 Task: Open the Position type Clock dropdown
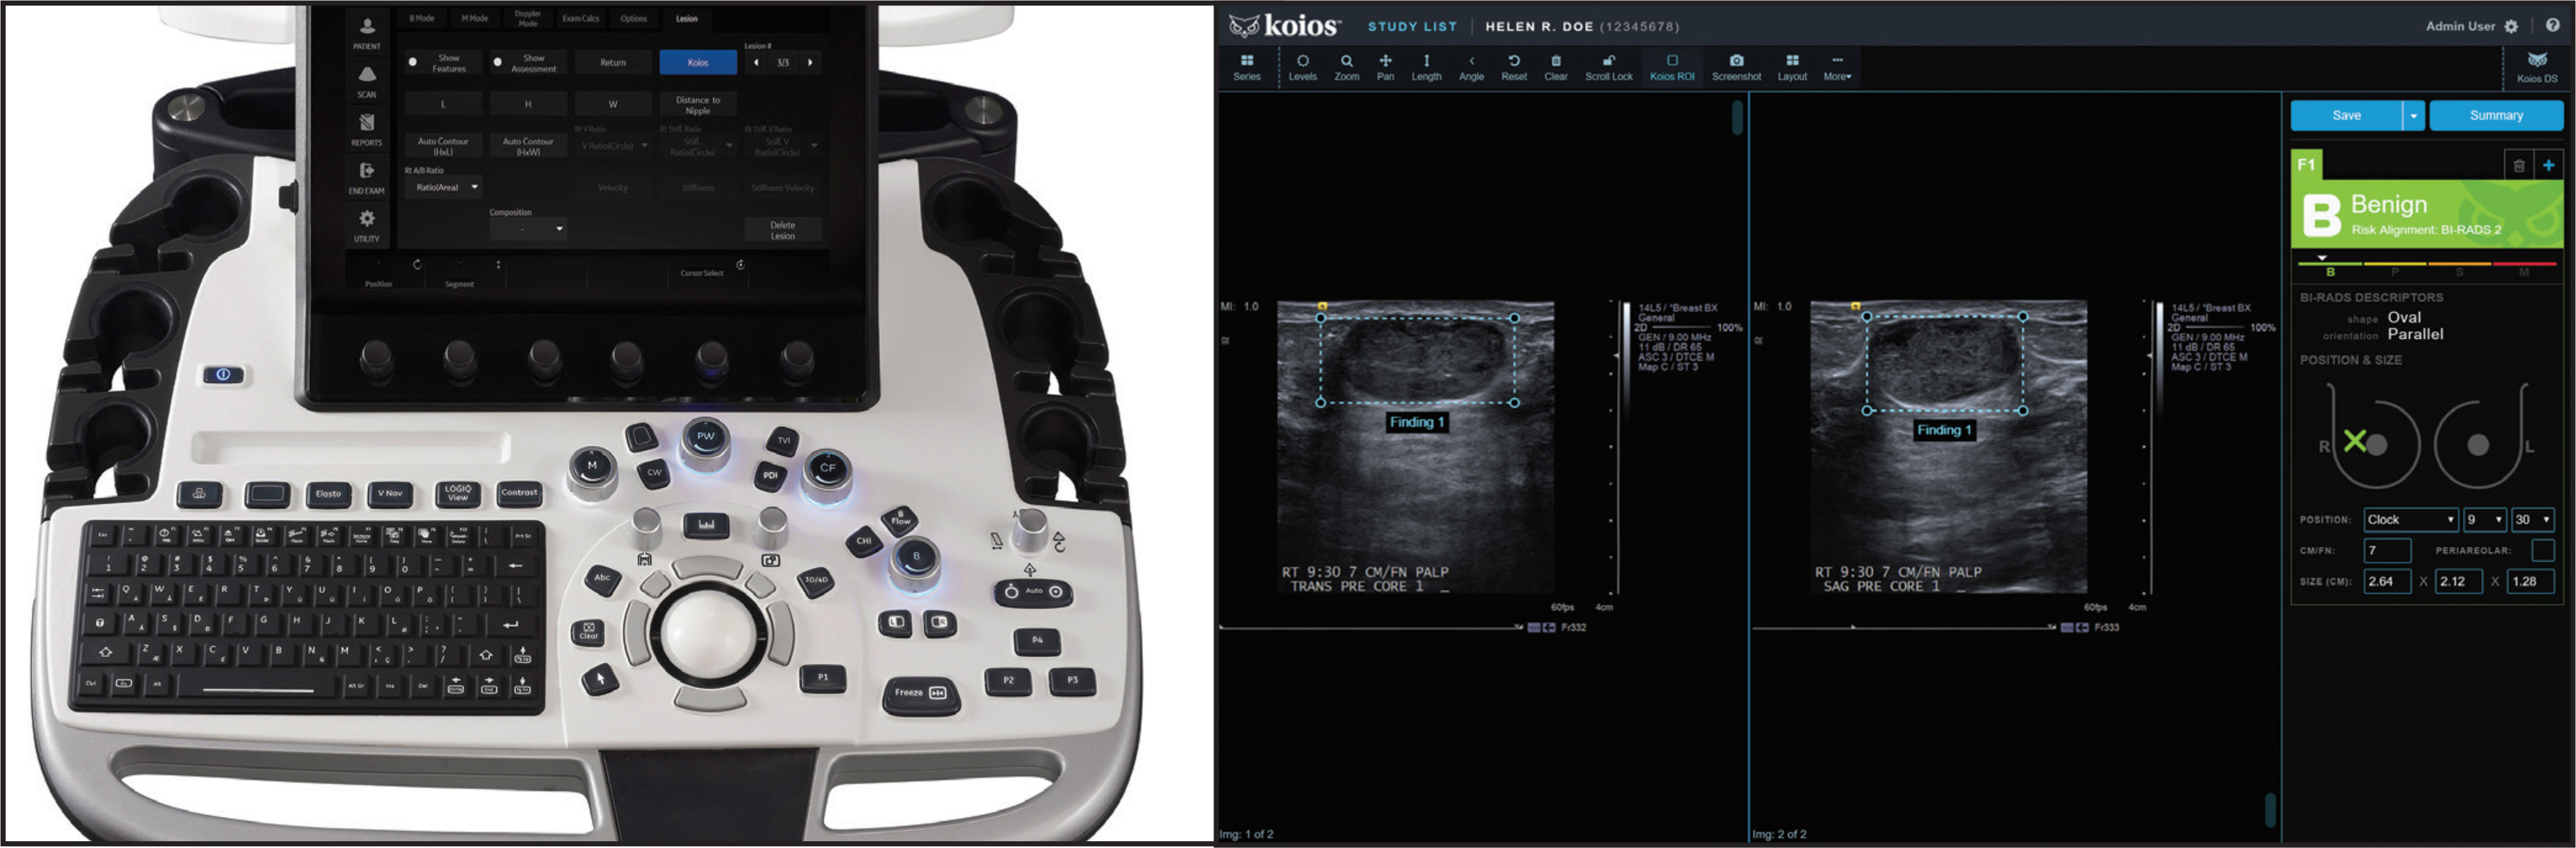2411,519
